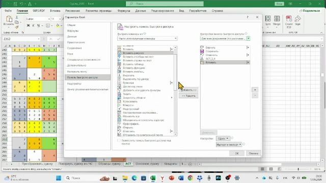The image size is (326, 183).
Task: Click '<< Удалить' button
Action: [x=188, y=96]
